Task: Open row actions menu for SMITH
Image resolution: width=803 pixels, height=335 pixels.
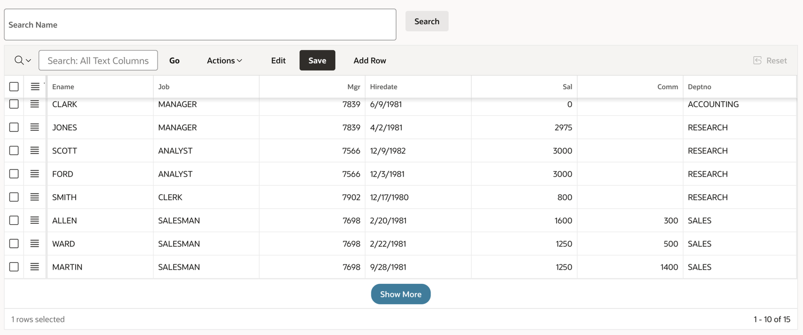Action: point(35,197)
